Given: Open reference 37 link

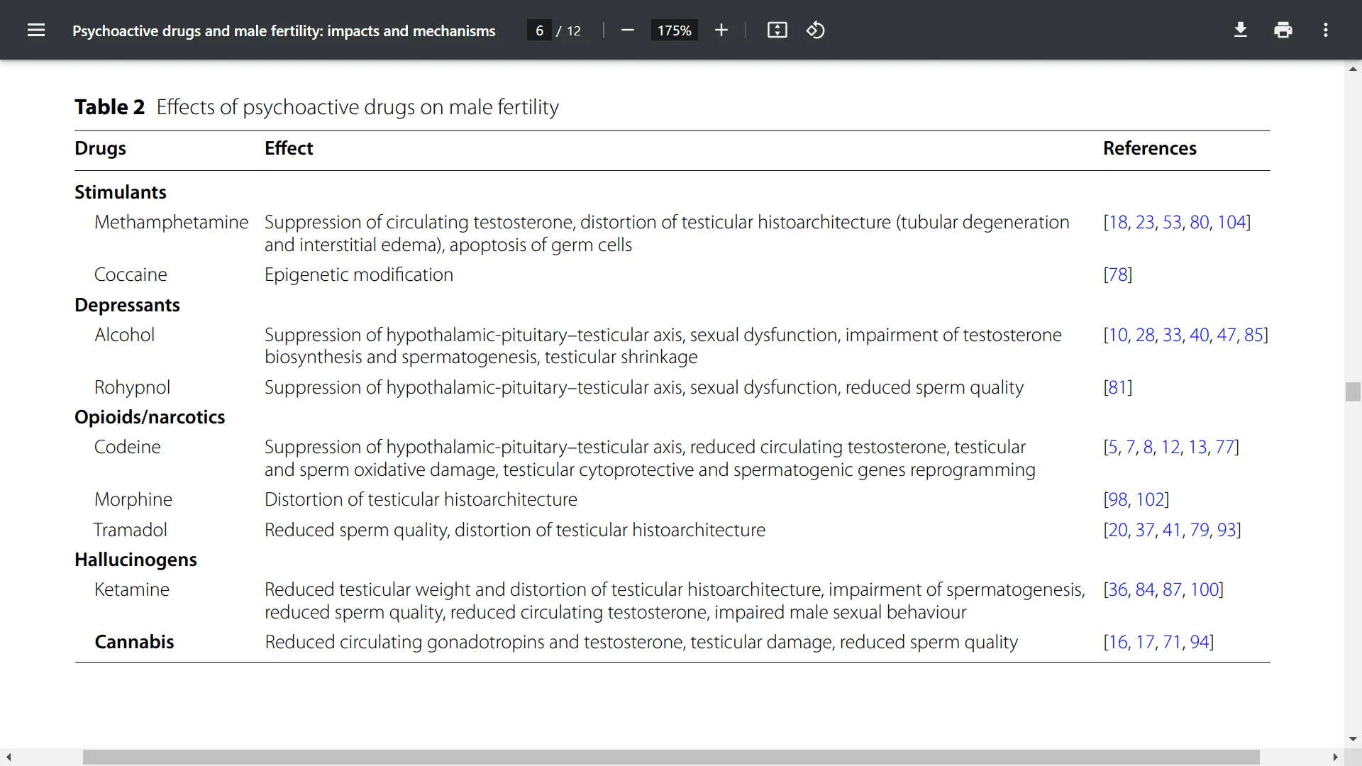Looking at the screenshot, I should coord(1145,530).
